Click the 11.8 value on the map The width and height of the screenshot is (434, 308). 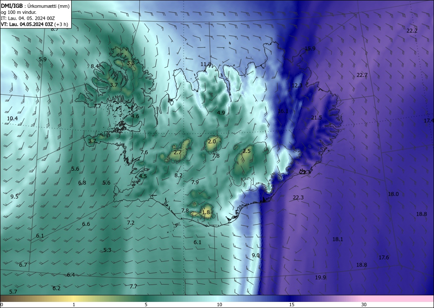click(206, 65)
